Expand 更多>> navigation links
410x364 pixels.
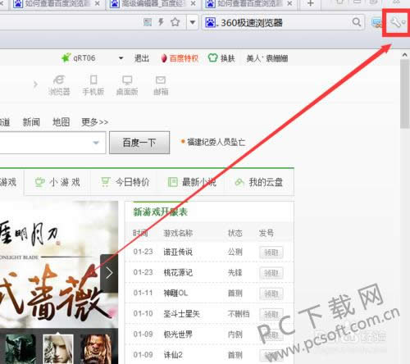(94, 122)
